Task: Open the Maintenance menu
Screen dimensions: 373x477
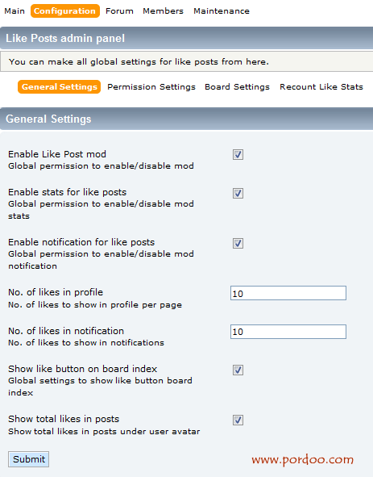Action: point(222,11)
